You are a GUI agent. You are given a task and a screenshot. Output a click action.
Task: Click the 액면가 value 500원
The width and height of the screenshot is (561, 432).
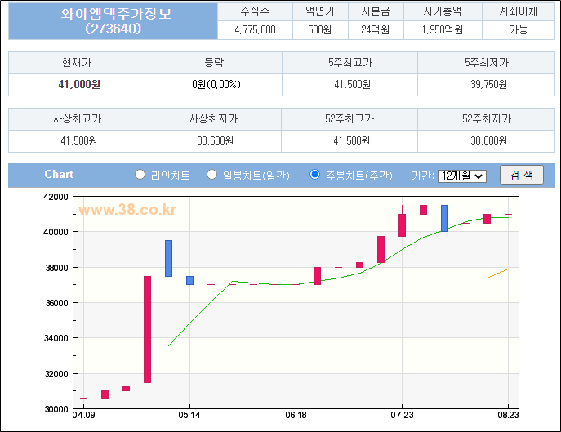[x=320, y=29]
